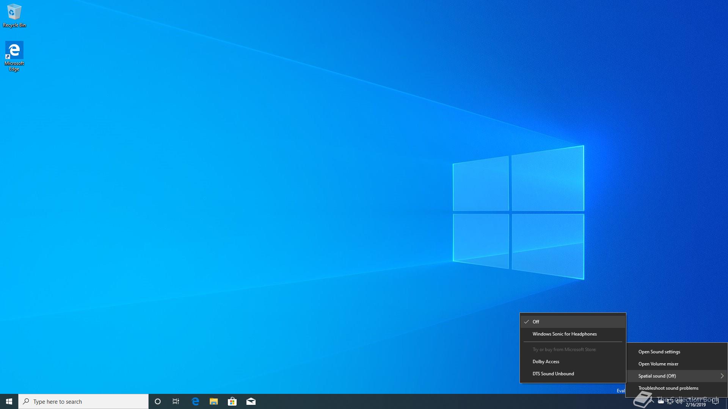Show hidden tray icons with the chevron
Viewport: 728px width, 409px height.
point(652,401)
